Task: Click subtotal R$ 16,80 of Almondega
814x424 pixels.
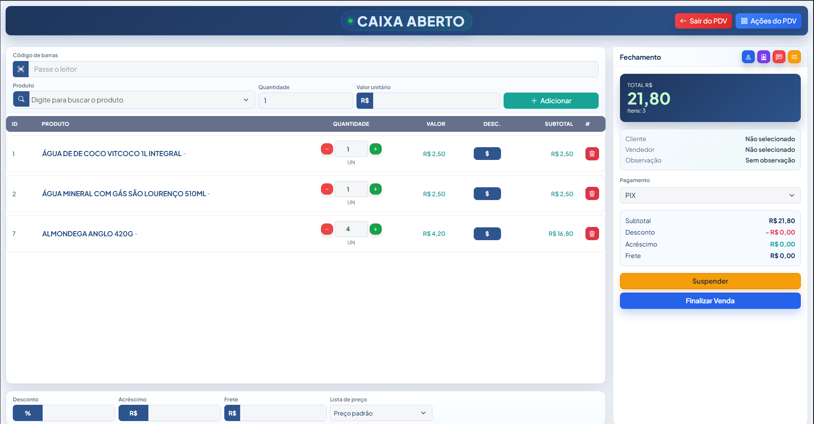Action: tap(561, 234)
